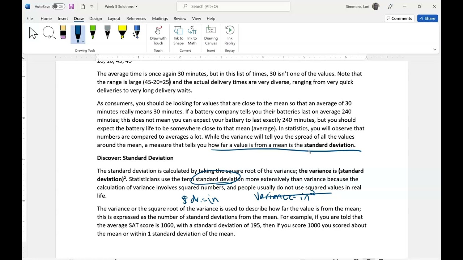Create a new document from title bar
The height and width of the screenshot is (260, 463).
[x=82, y=6]
